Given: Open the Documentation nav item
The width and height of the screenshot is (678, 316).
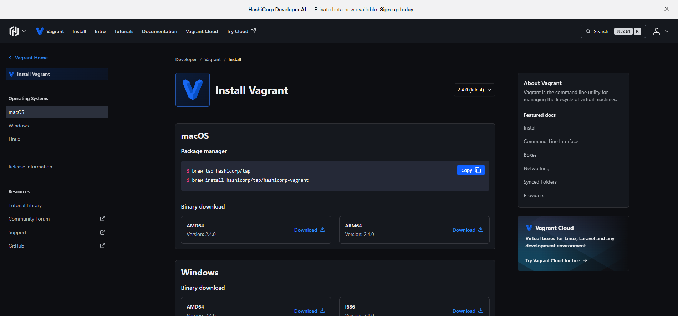Looking at the screenshot, I should point(159,31).
